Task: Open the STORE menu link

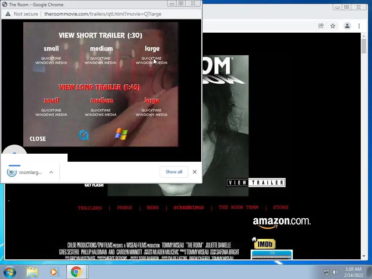Action: coord(281,207)
